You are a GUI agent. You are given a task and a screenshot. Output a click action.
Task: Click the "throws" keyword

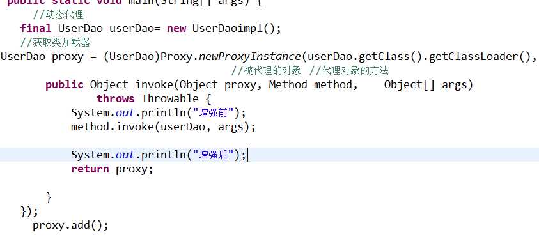[116, 99]
